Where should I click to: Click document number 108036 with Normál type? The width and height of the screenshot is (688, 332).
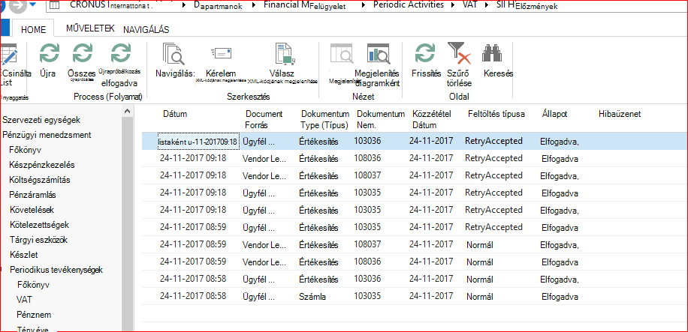[x=367, y=262]
